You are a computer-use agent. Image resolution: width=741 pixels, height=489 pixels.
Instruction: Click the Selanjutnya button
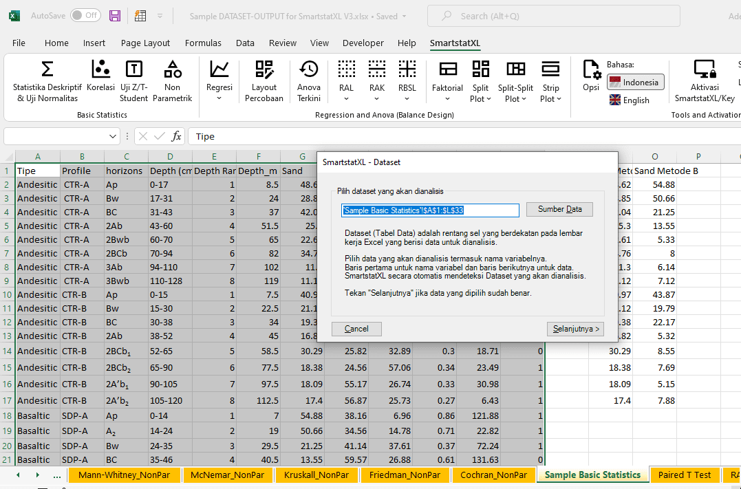pyautogui.click(x=575, y=329)
